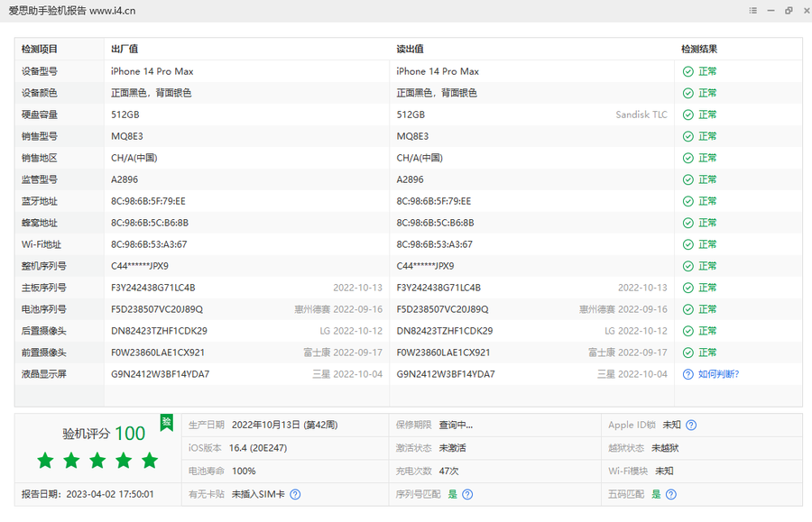Viewport: 812px width, 522px height.
Task: Click the 电池寿命 value 100%
Action: [x=244, y=472]
